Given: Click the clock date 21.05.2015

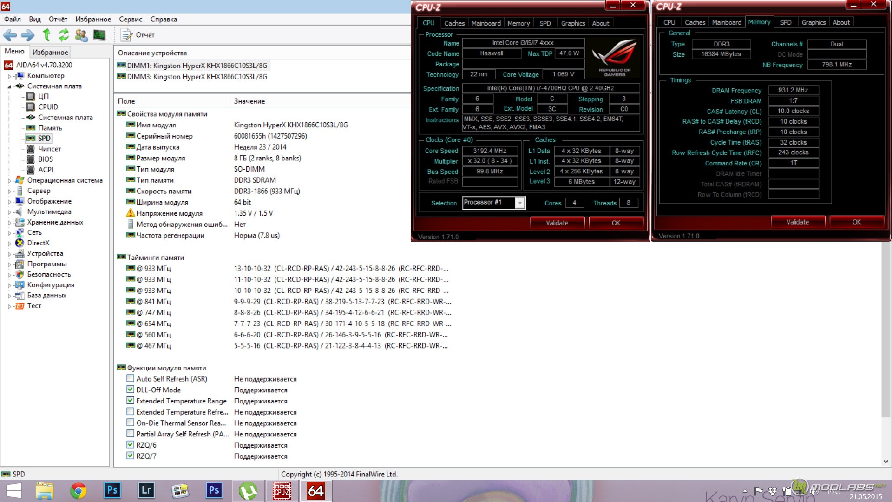Looking at the screenshot, I should pyautogui.click(x=866, y=496).
